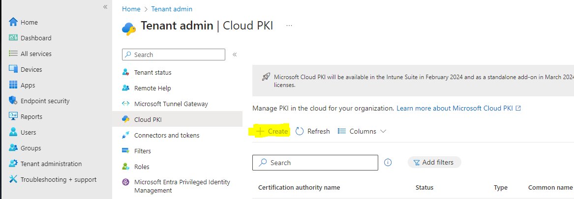Screen dimensions: 574x199
Task: Click the Microsoft Tunnel Gateway icon
Action: (125, 104)
